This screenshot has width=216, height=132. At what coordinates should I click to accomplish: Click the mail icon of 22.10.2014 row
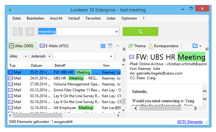coord(11,108)
